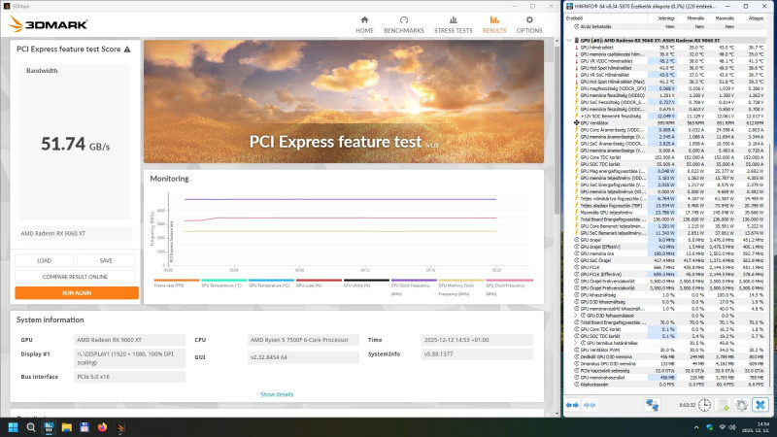Image resolution: width=777 pixels, height=437 pixels.
Task: Open the Windows Start menu
Action: (14, 427)
